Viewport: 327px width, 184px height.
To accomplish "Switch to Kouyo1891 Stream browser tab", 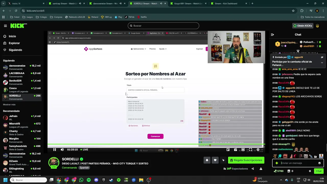I will 189,4.
